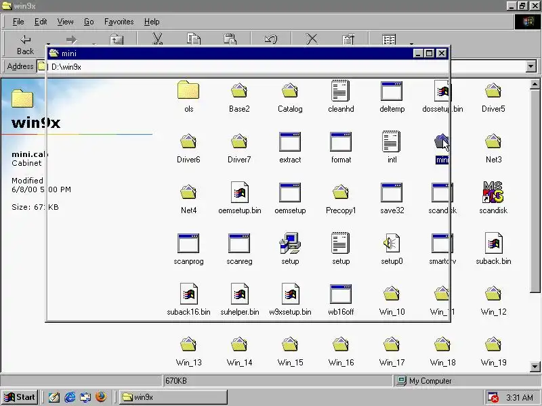This screenshot has width=542, height=406.
Task: Select the Catalog cabinet icon
Action: [x=290, y=97]
